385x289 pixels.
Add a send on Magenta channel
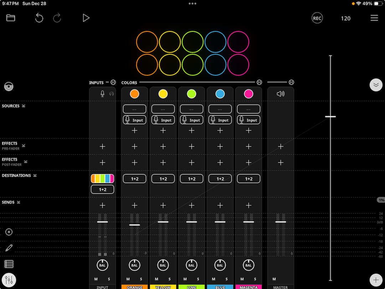(248, 205)
